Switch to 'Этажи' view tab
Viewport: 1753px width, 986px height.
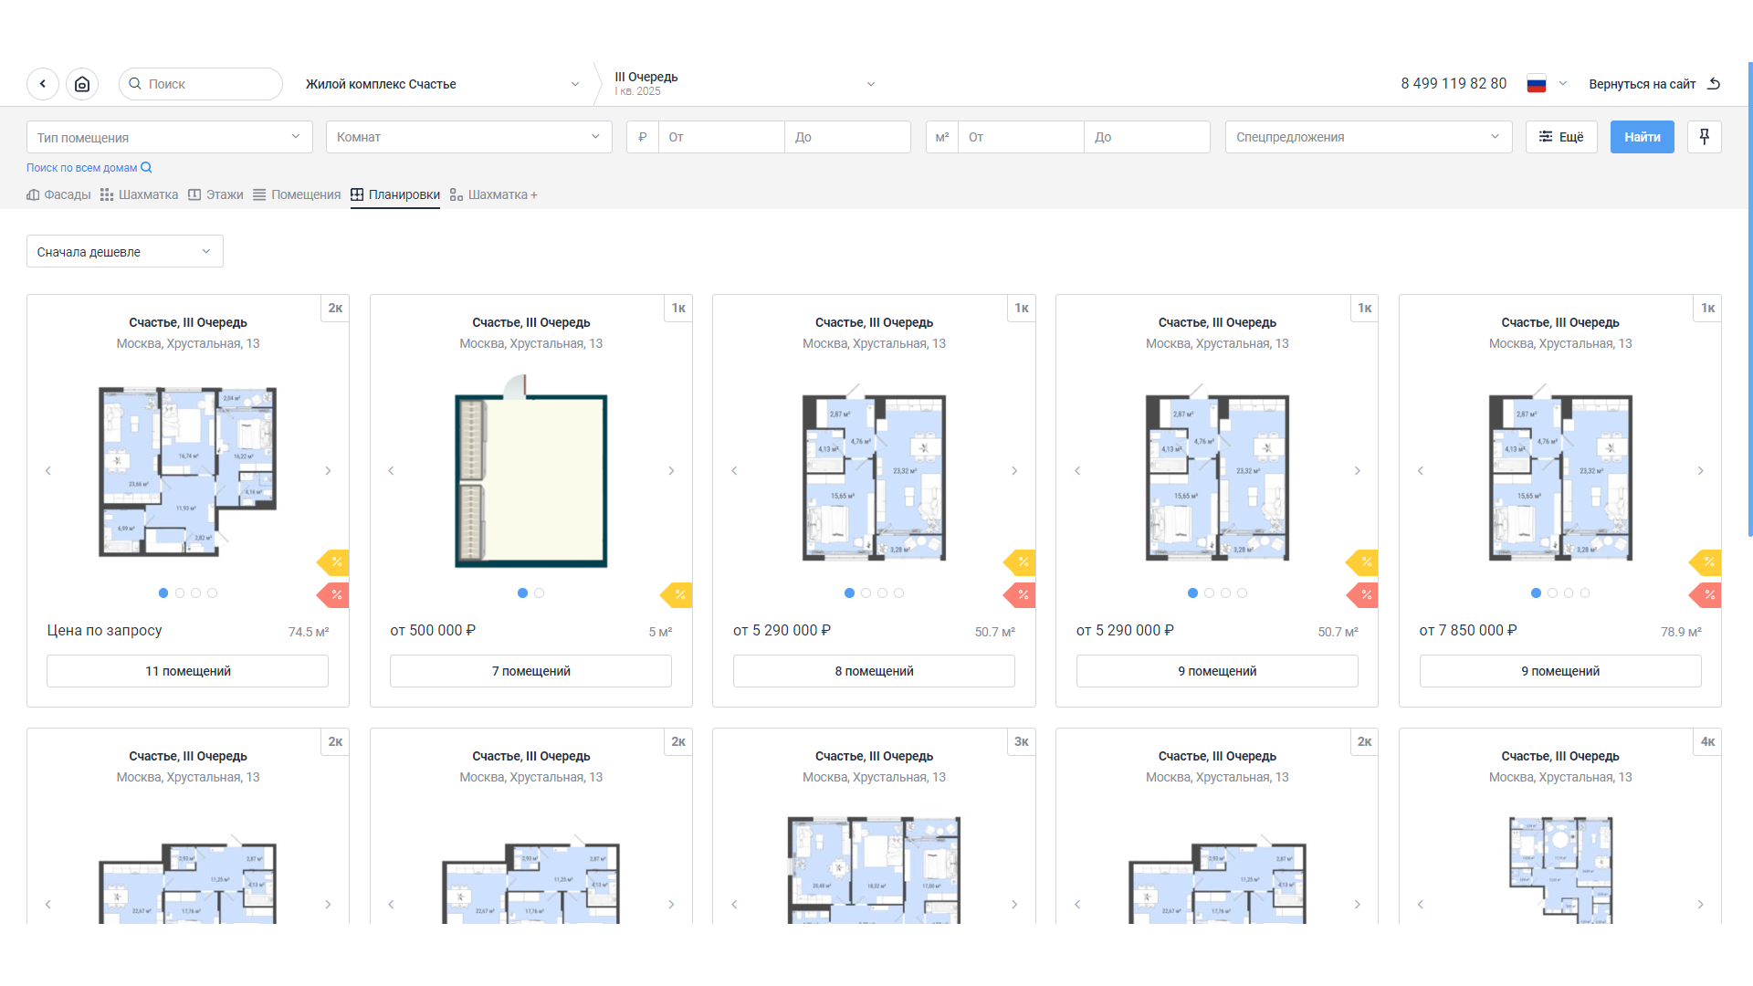click(x=215, y=194)
